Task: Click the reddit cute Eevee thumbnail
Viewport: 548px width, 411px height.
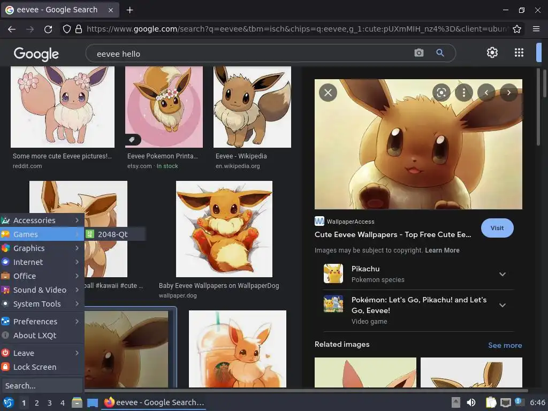Action: pos(63,107)
